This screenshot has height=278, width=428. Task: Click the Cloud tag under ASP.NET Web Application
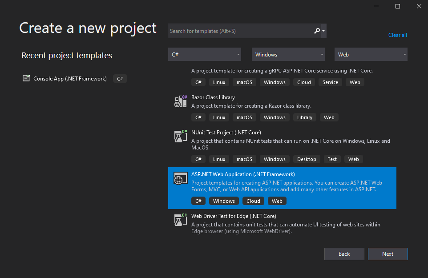tap(253, 201)
